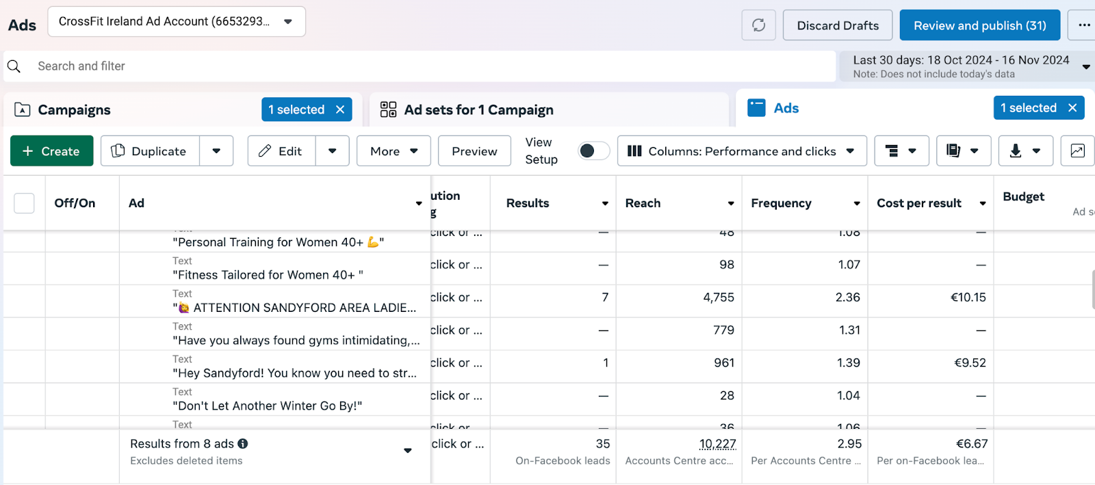
Task: Click the refresh data icon
Action: pos(758,25)
